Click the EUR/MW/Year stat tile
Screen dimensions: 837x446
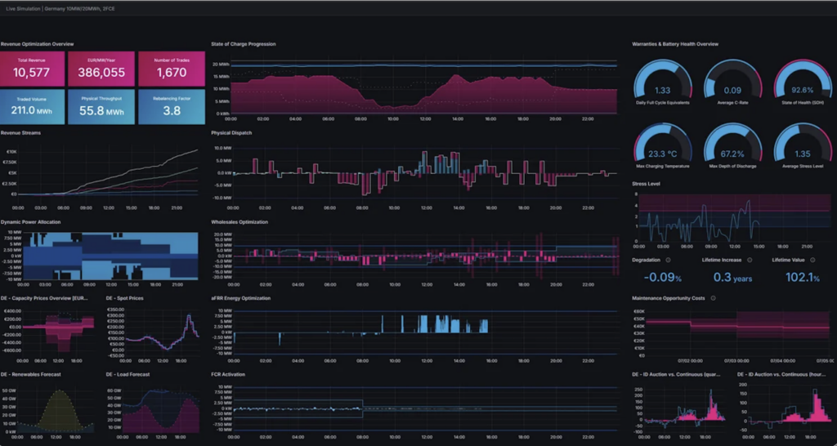(101, 69)
